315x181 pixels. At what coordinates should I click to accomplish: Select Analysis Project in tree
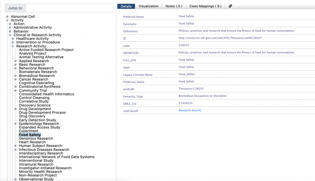(x=33, y=53)
